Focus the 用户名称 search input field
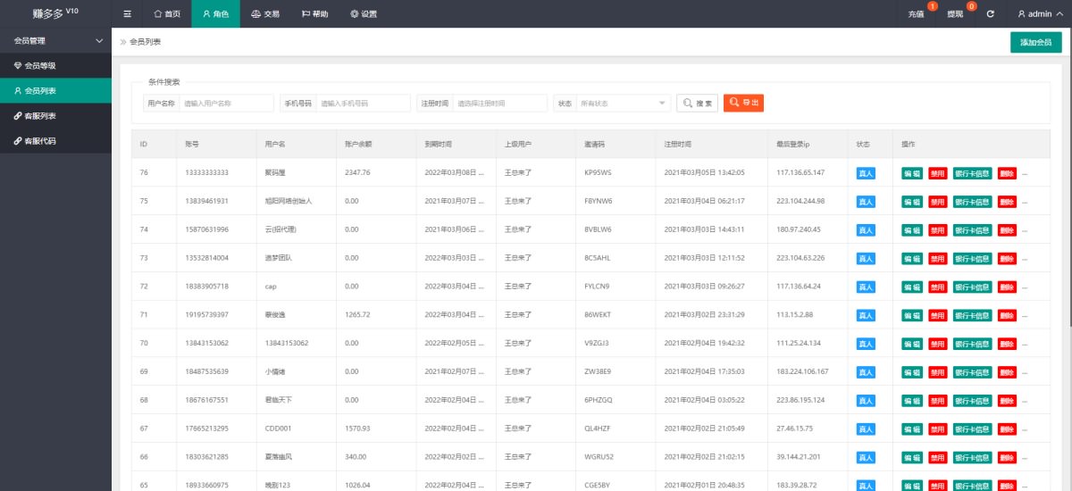The height and width of the screenshot is (491, 1072). coord(226,104)
